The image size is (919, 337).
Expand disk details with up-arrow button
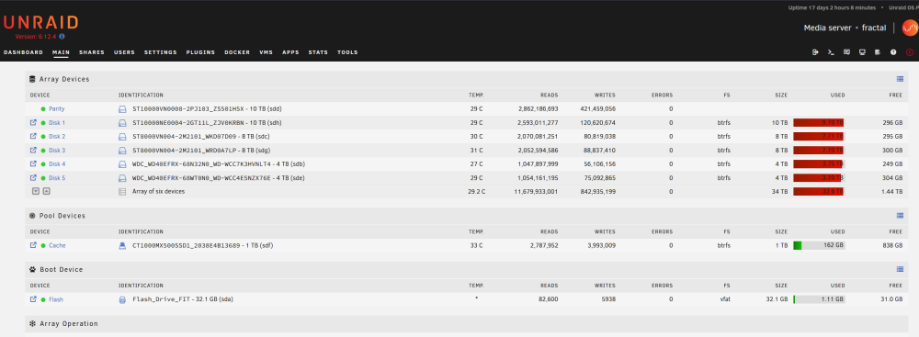tap(46, 191)
